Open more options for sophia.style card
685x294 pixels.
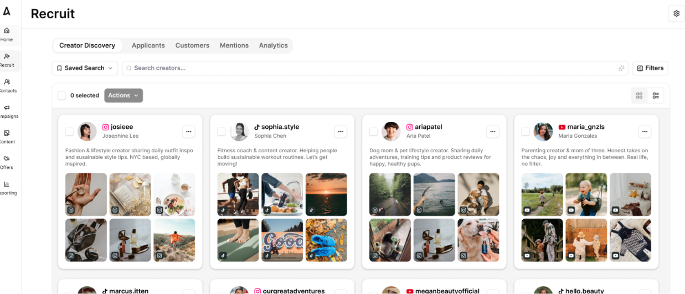[x=341, y=131]
